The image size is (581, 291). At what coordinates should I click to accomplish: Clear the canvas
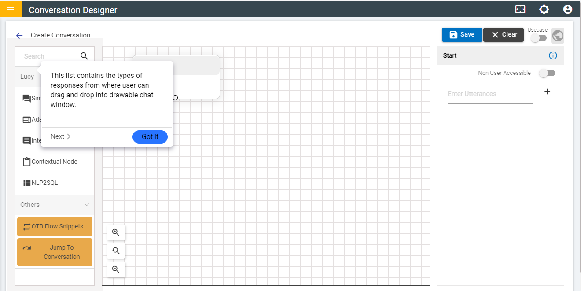pos(504,35)
